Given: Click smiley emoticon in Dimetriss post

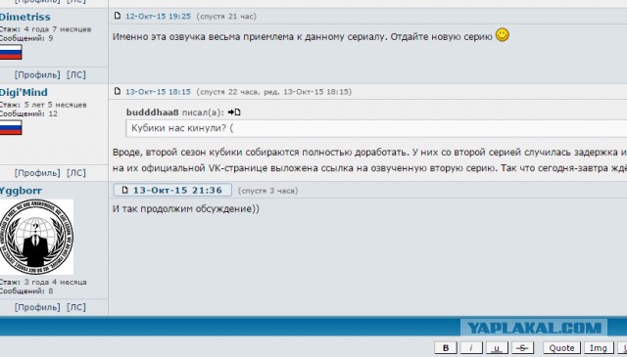Looking at the screenshot, I should click(x=503, y=35).
